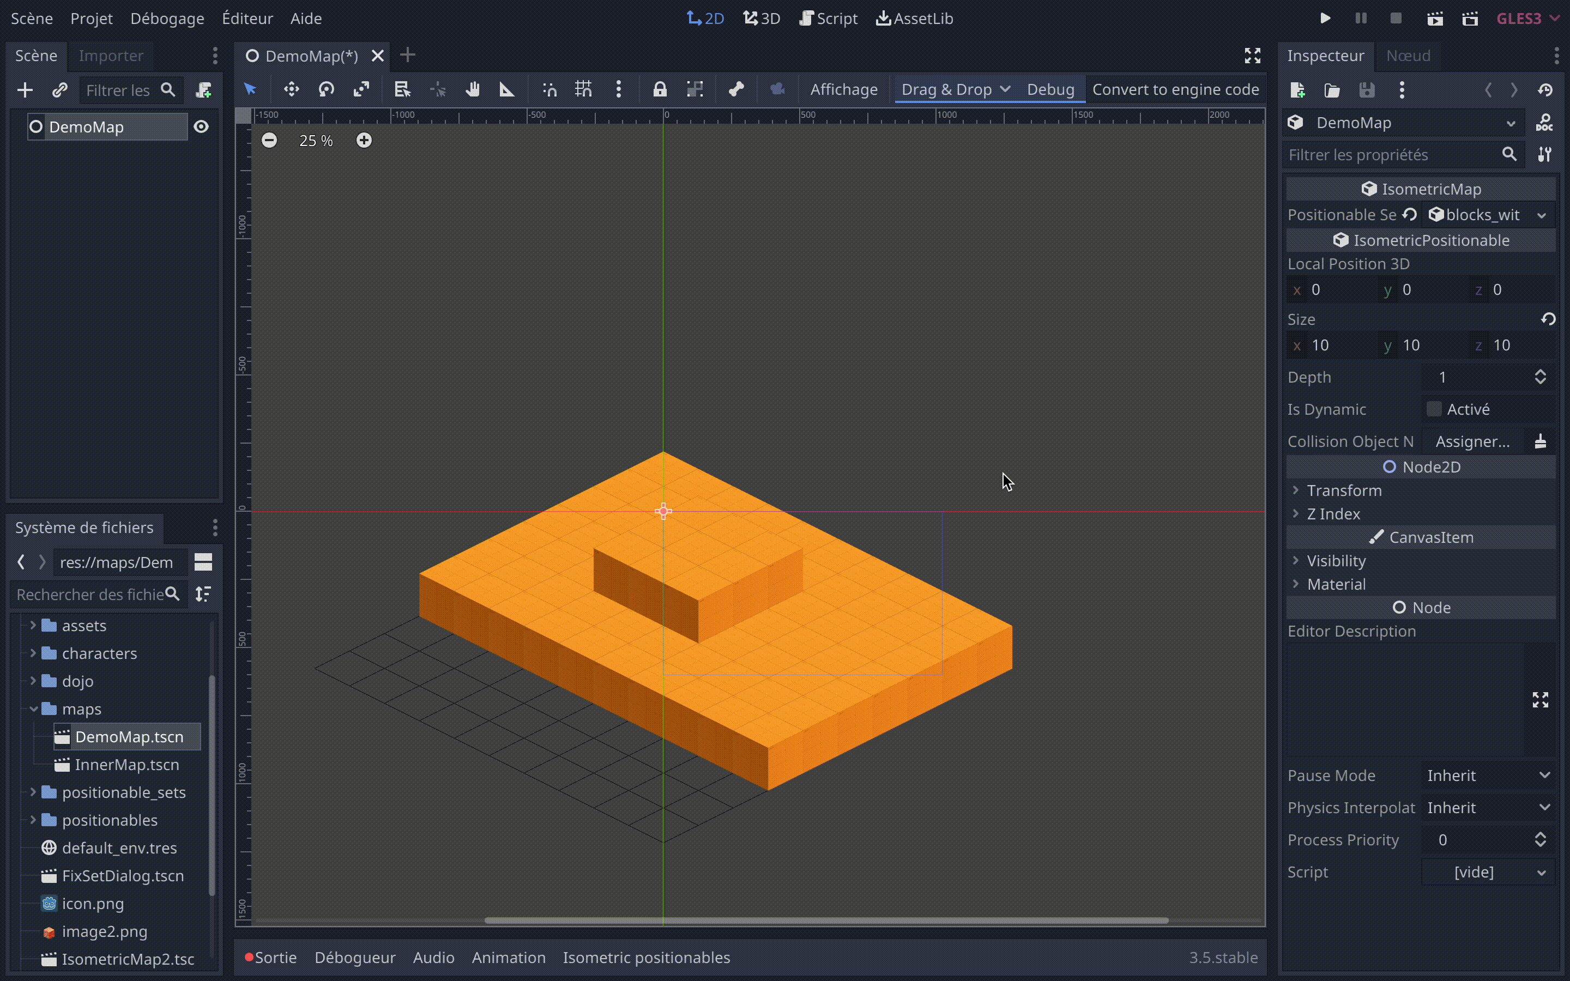Screen dimensions: 1570x981
Task: Add a new node with plus icon
Action: pos(25,90)
